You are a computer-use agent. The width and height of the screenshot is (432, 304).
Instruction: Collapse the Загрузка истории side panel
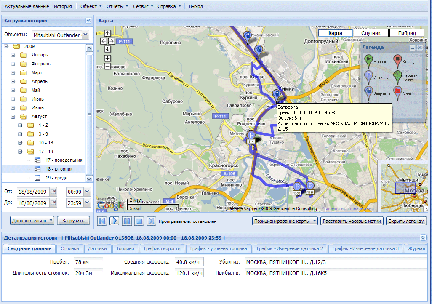click(x=88, y=21)
